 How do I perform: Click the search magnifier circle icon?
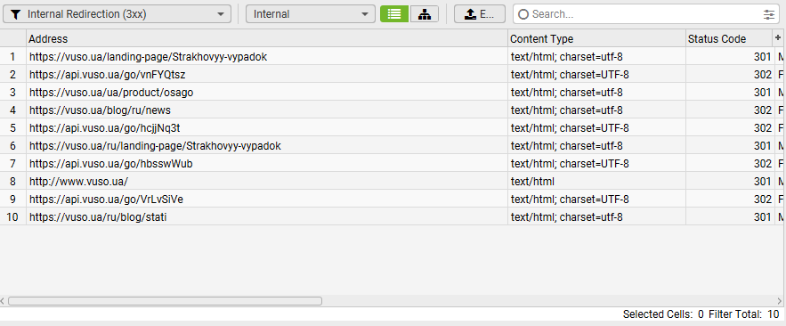pyautogui.click(x=523, y=14)
